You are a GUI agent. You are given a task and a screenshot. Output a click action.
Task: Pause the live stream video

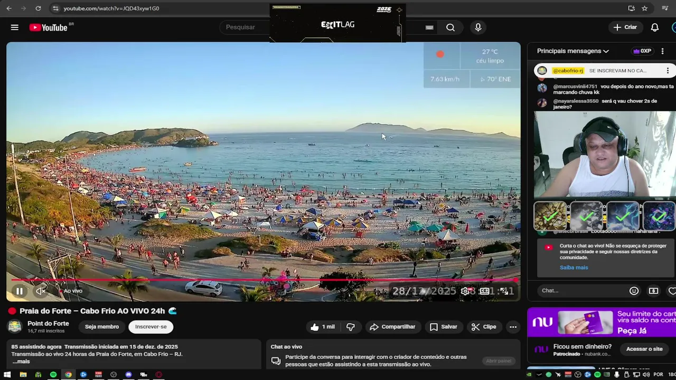point(20,291)
